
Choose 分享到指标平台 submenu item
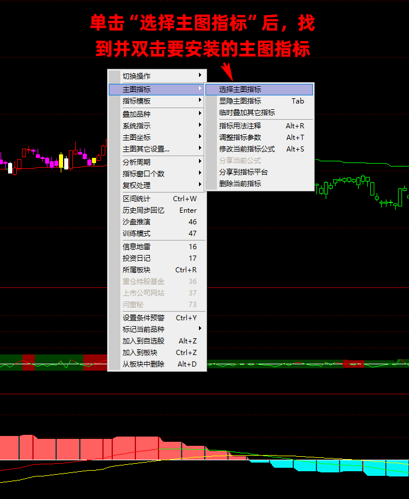click(x=259, y=172)
